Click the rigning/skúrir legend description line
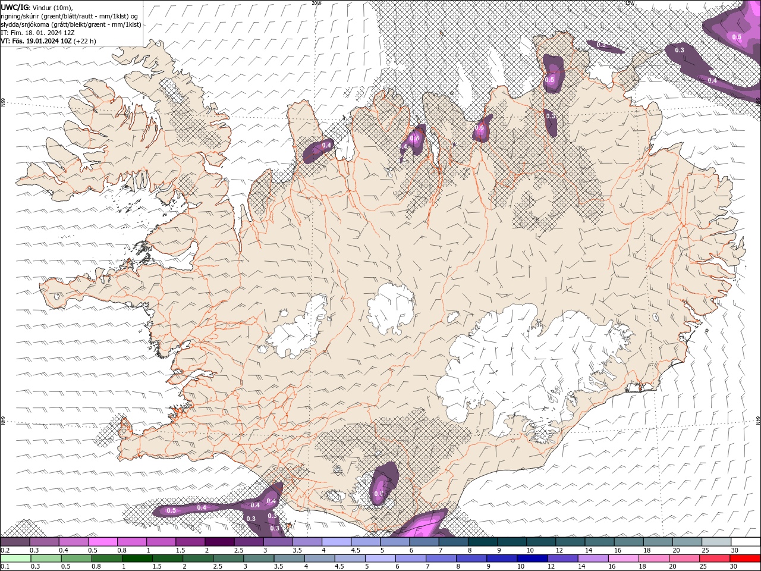761x571 pixels. (70, 15)
